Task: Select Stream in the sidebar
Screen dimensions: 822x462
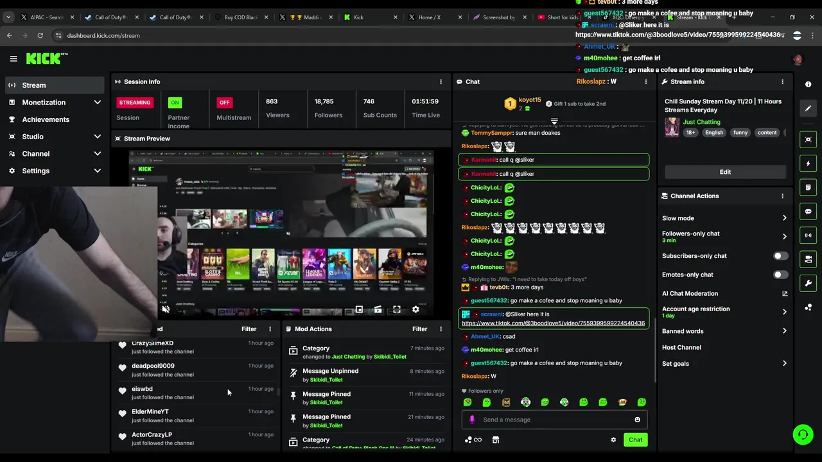Action: coord(55,85)
